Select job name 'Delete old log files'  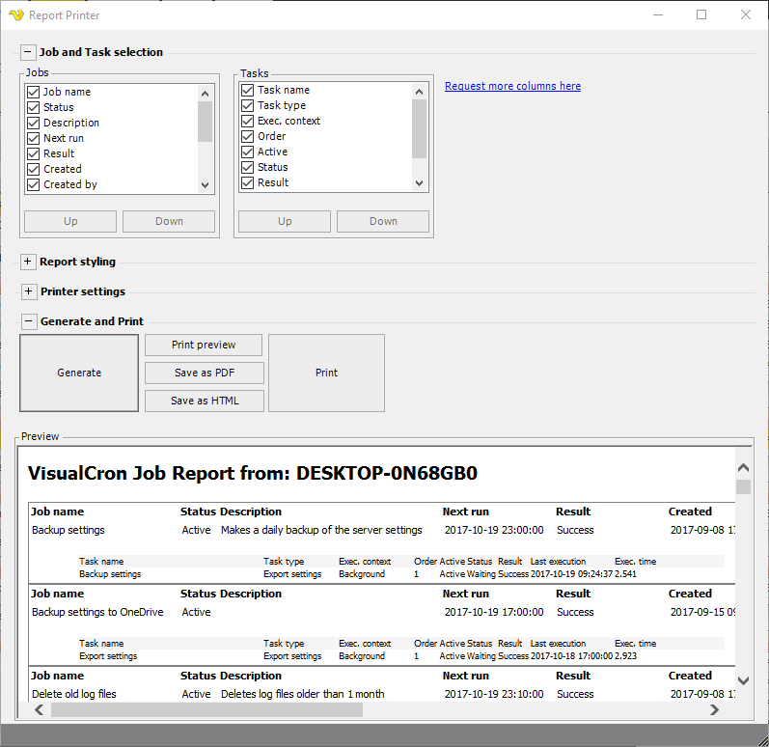74,694
